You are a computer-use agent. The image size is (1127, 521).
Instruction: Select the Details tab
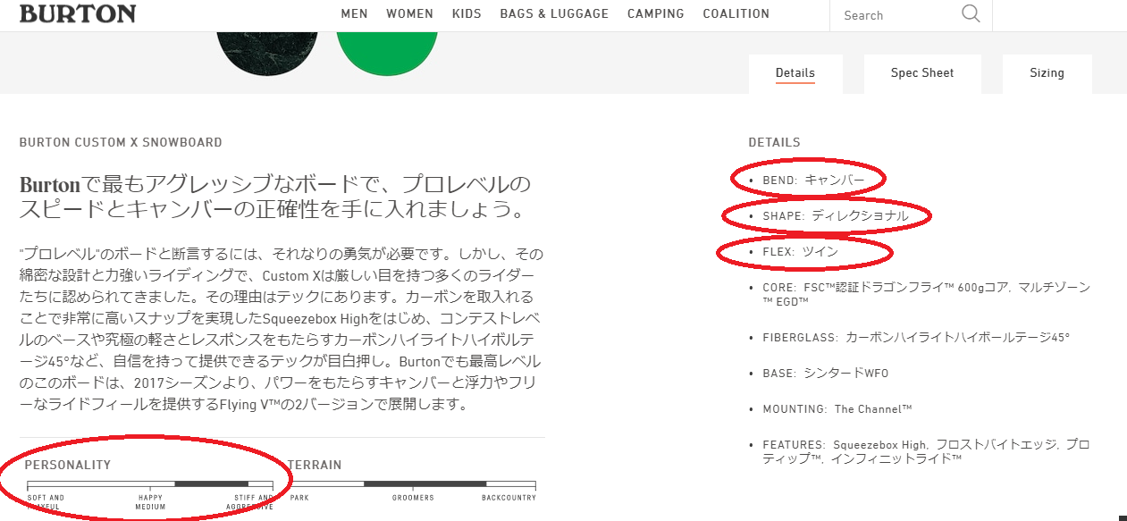tap(795, 73)
